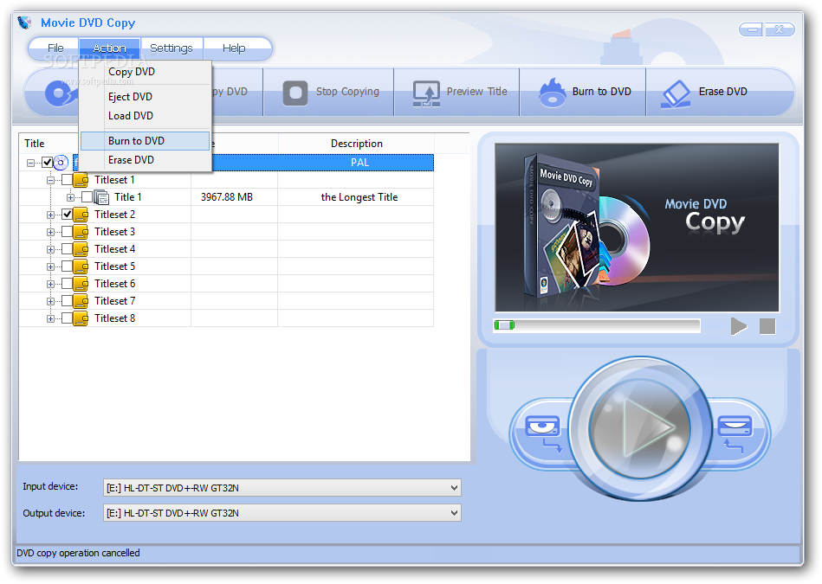Check the Titleset 6 checkbox

(67, 284)
